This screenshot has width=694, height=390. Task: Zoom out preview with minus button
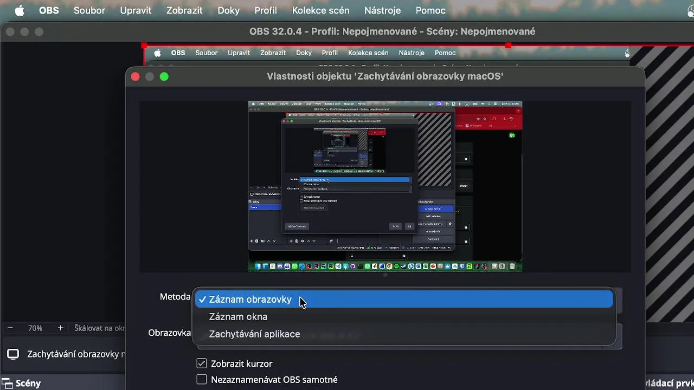[x=10, y=328]
